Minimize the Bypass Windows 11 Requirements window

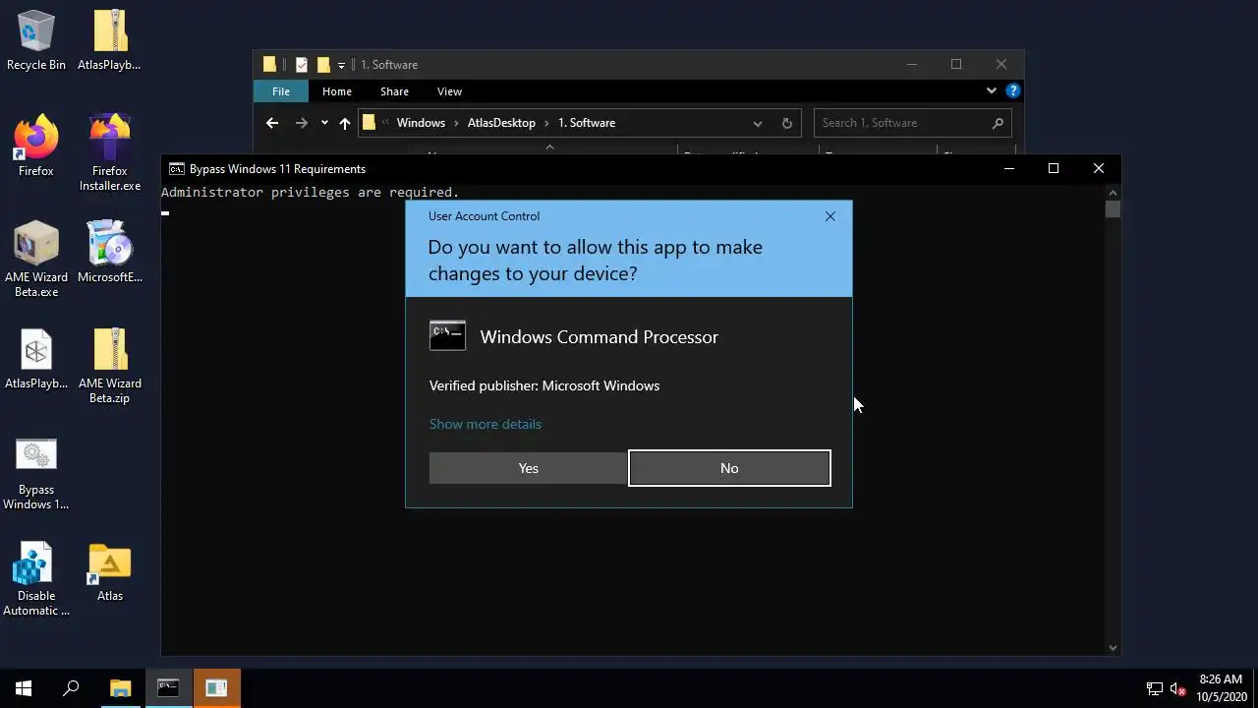point(1008,169)
